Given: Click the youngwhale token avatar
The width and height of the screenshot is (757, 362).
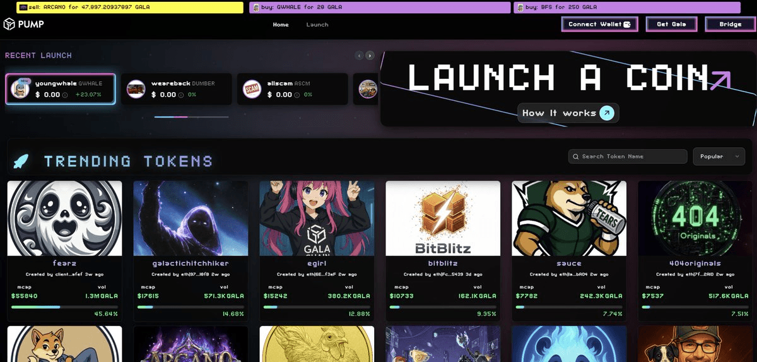Looking at the screenshot, I should click(20, 89).
